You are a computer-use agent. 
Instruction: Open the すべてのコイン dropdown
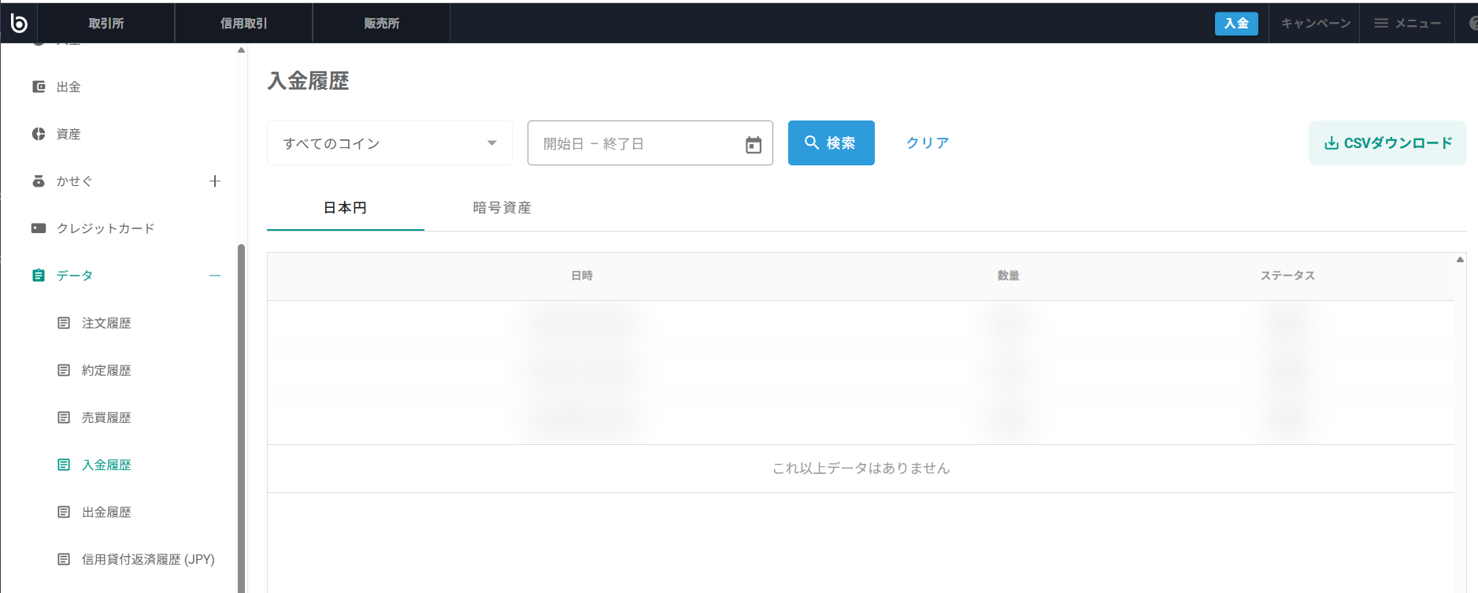click(x=390, y=143)
